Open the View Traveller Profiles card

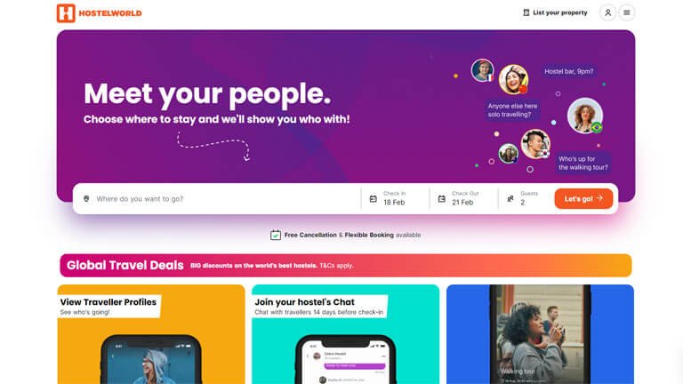pyautogui.click(x=151, y=334)
